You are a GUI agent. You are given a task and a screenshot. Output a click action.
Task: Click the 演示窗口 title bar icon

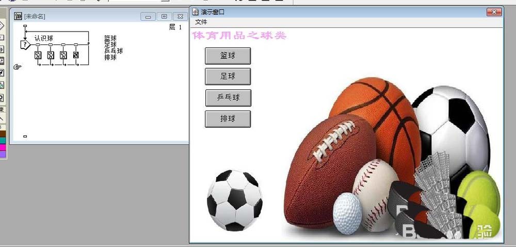pyautogui.click(x=196, y=12)
